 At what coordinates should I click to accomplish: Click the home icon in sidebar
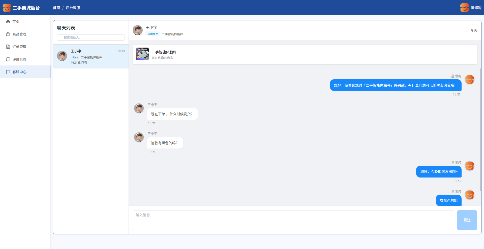point(8,22)
